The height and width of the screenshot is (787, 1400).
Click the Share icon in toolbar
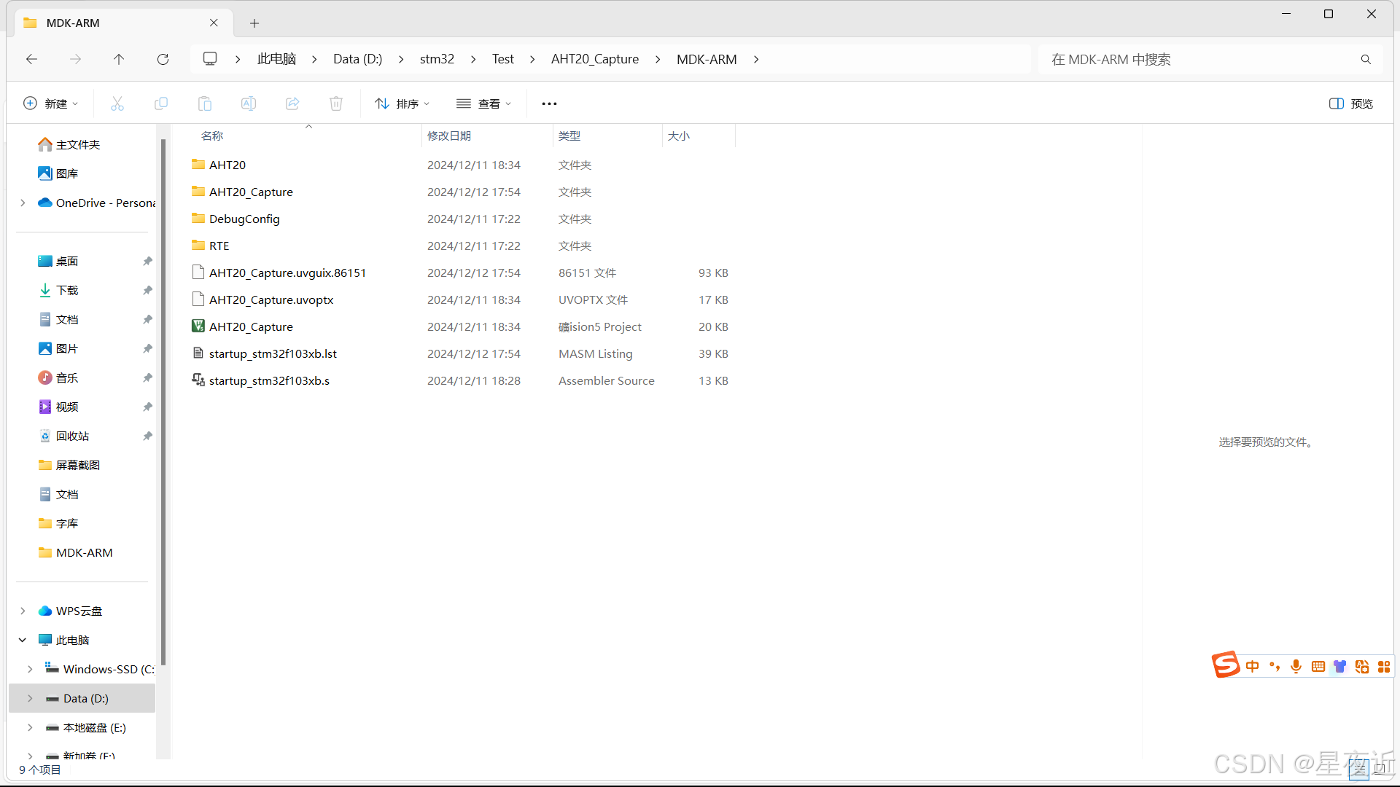292,103
